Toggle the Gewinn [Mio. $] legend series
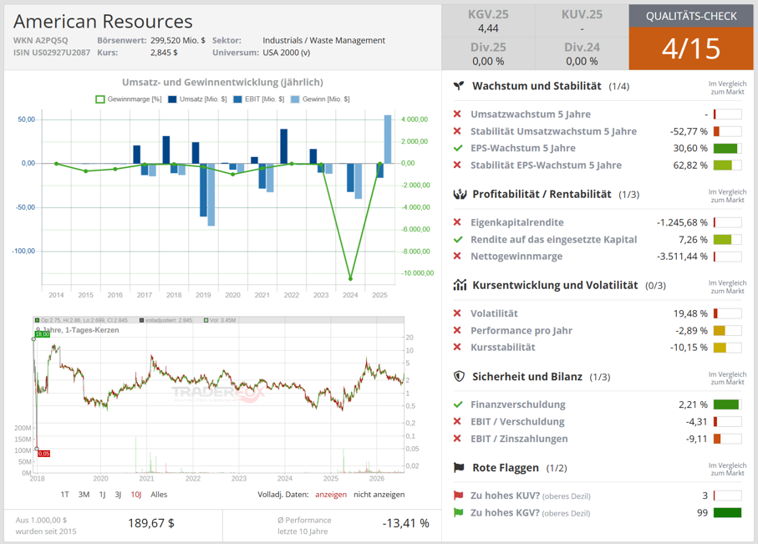Viewport: 758px width, 544px height. pyautogui.click(x=320, y=99)
